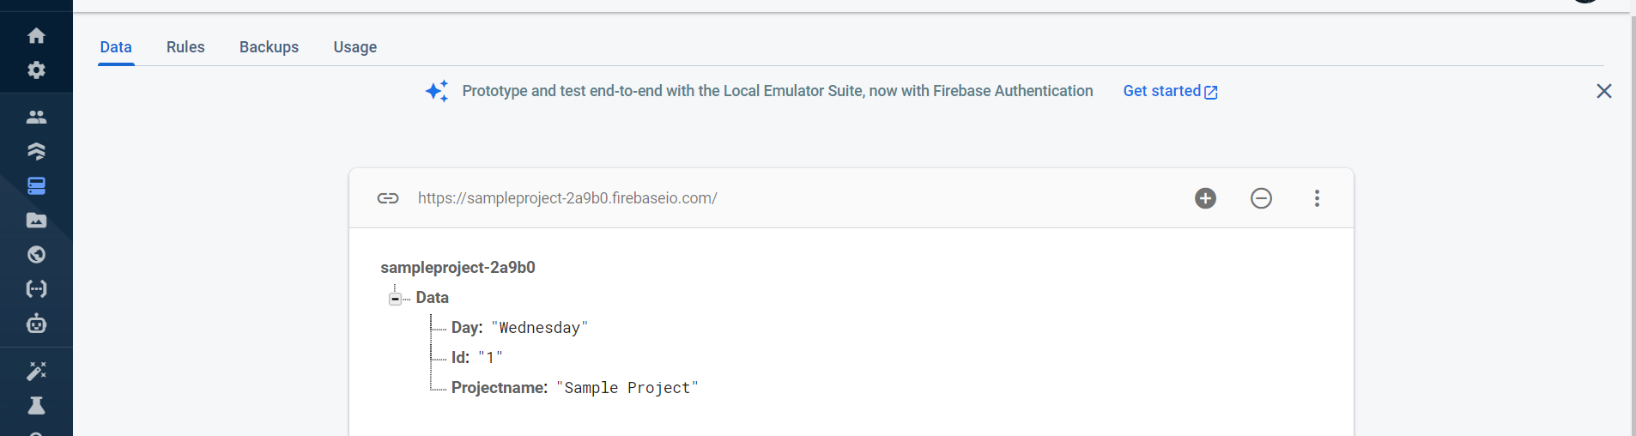Dismiss the Emulator Suite banner
1636x436 pixels.
(x=1603, y=91)
